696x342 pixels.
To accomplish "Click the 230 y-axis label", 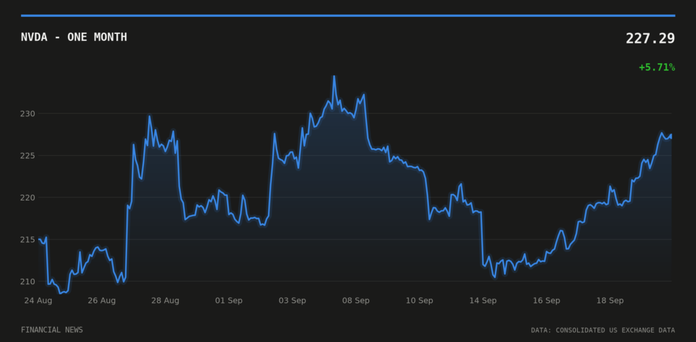I will [29, 114].
